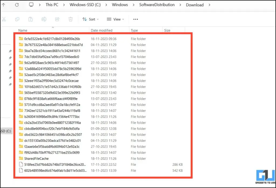Sort files by the Name column header

pos(23,30)
